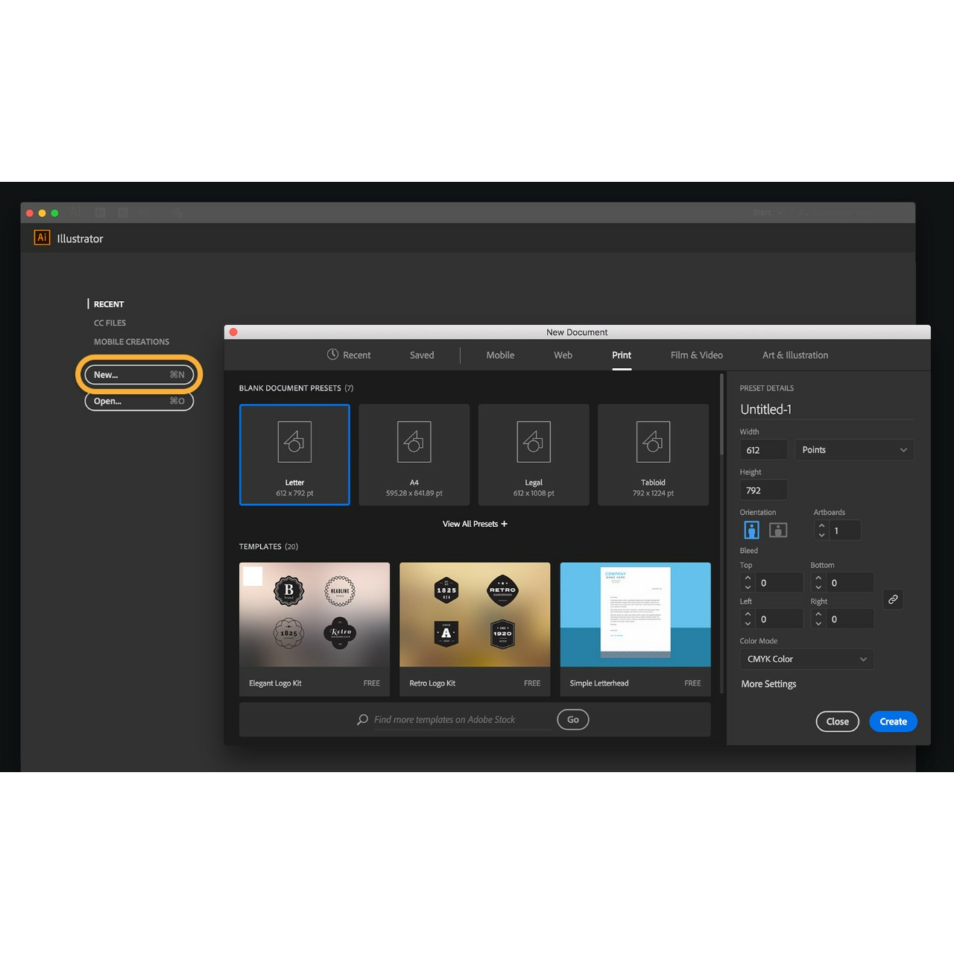
Task: Click the Top bleed value field
Action: [780, 583]
